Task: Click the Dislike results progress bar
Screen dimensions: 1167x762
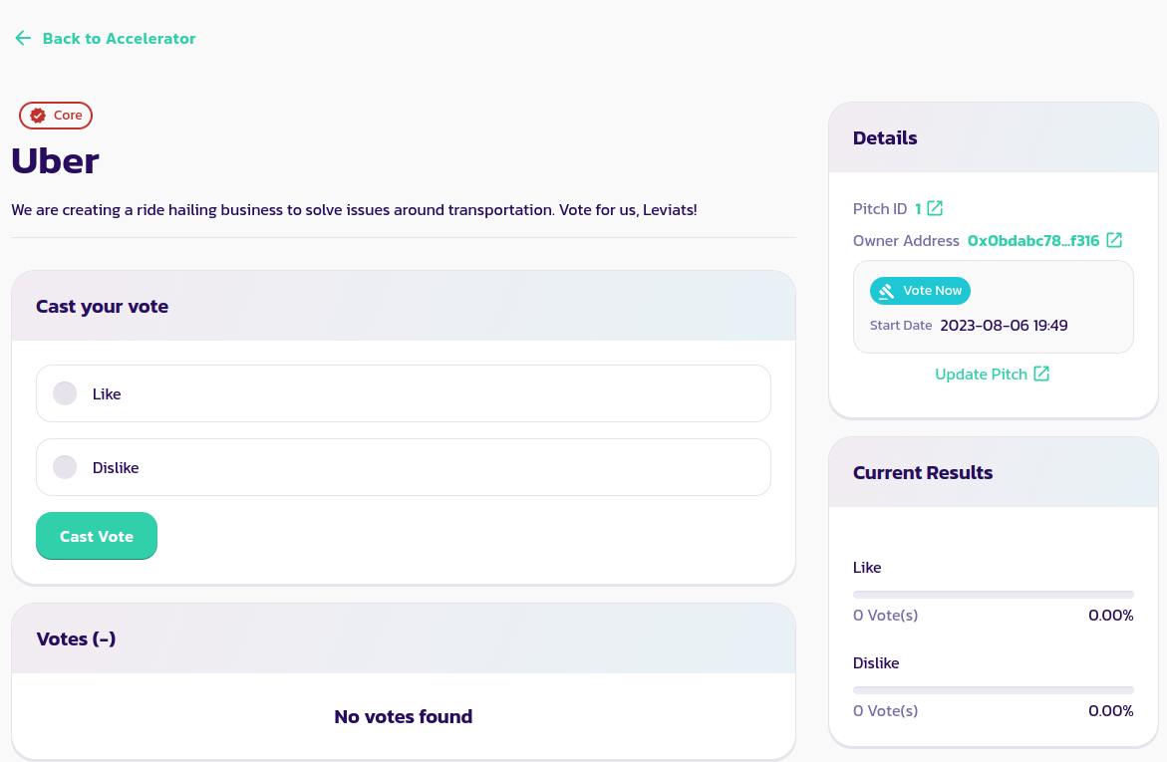Action: click(993, 690)
